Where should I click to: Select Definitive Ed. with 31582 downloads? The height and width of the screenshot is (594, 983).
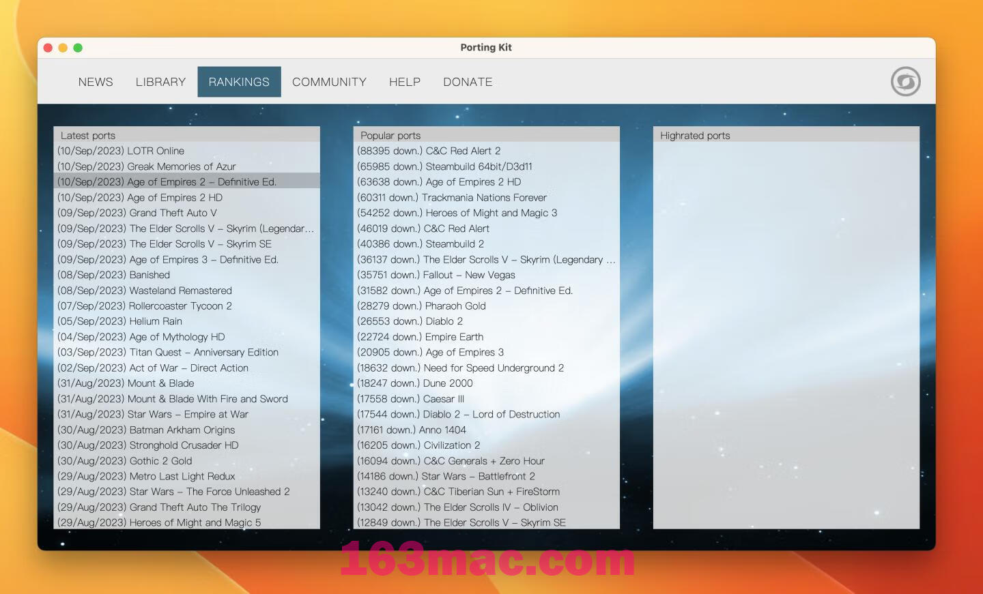pos(487,291)
